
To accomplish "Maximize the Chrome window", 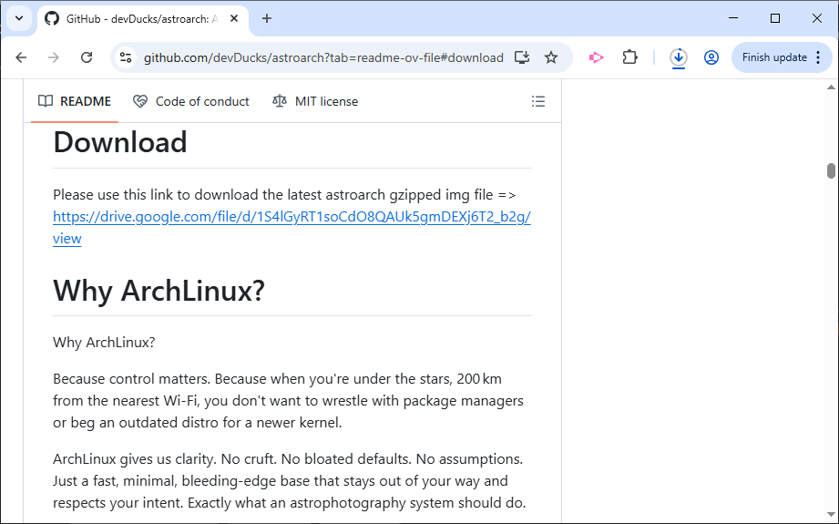I will pos(775,18).
